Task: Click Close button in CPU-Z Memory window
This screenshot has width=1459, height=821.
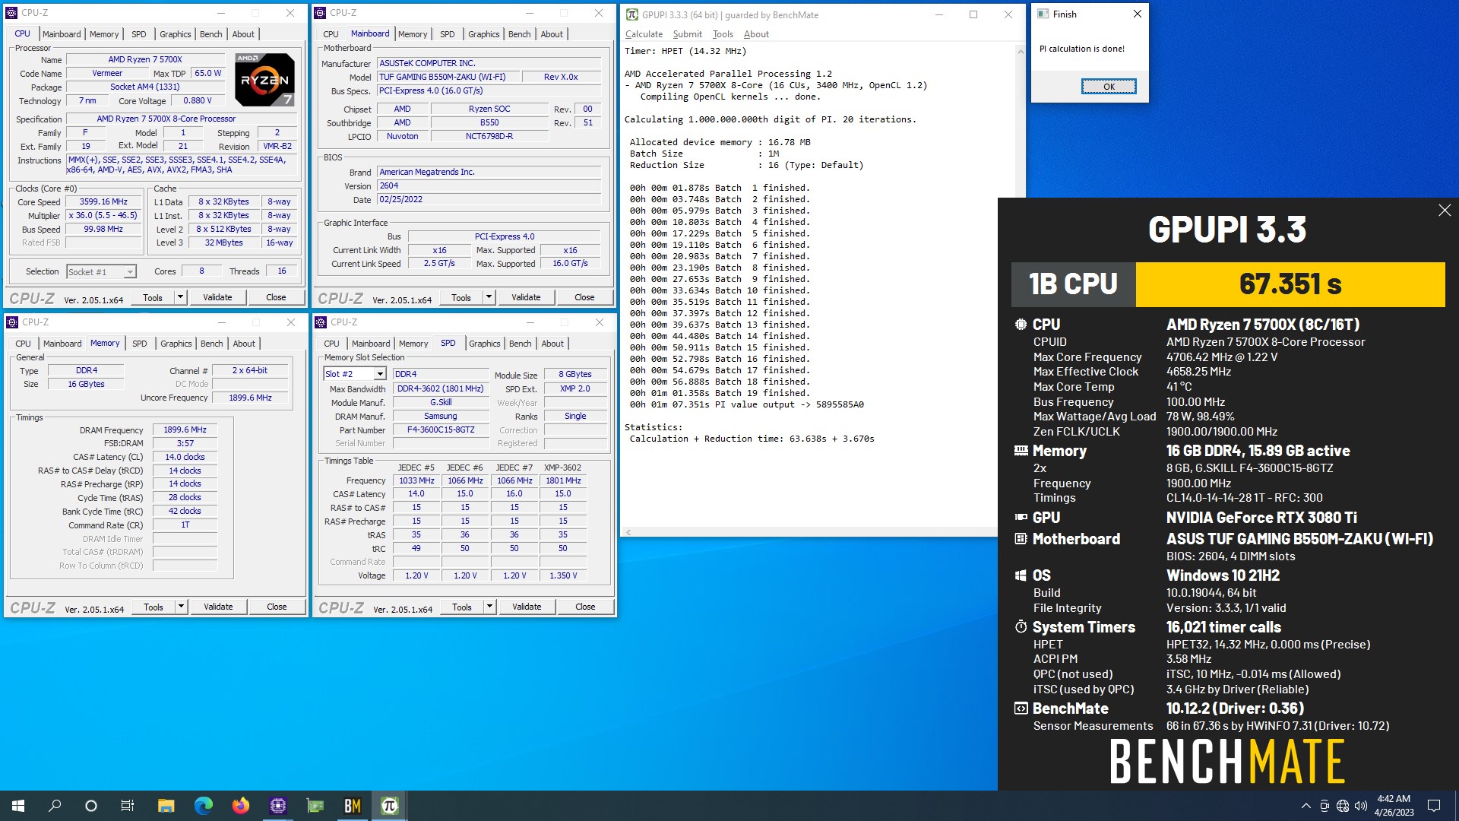Action: [x=277, y=607]
